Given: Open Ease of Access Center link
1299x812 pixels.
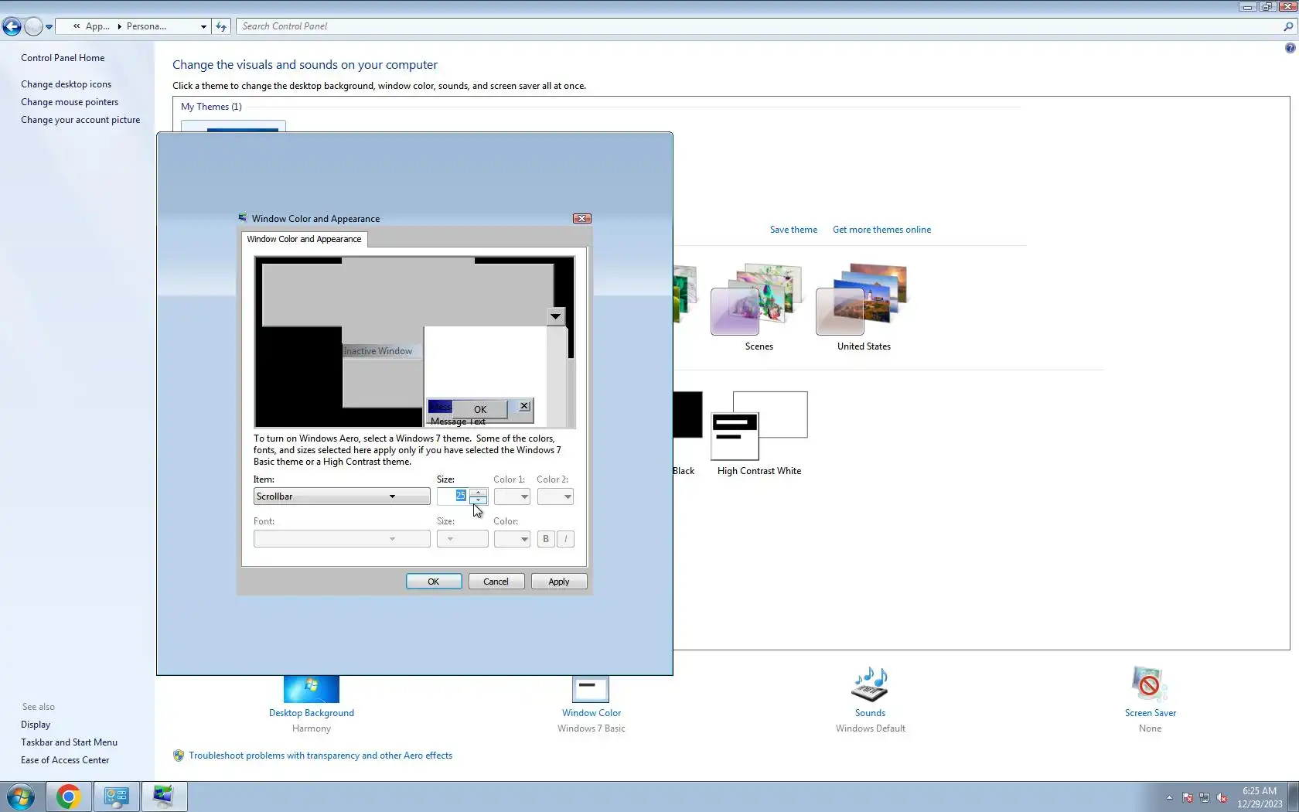Looking at the screenshot, I should [x=65, y=760].
